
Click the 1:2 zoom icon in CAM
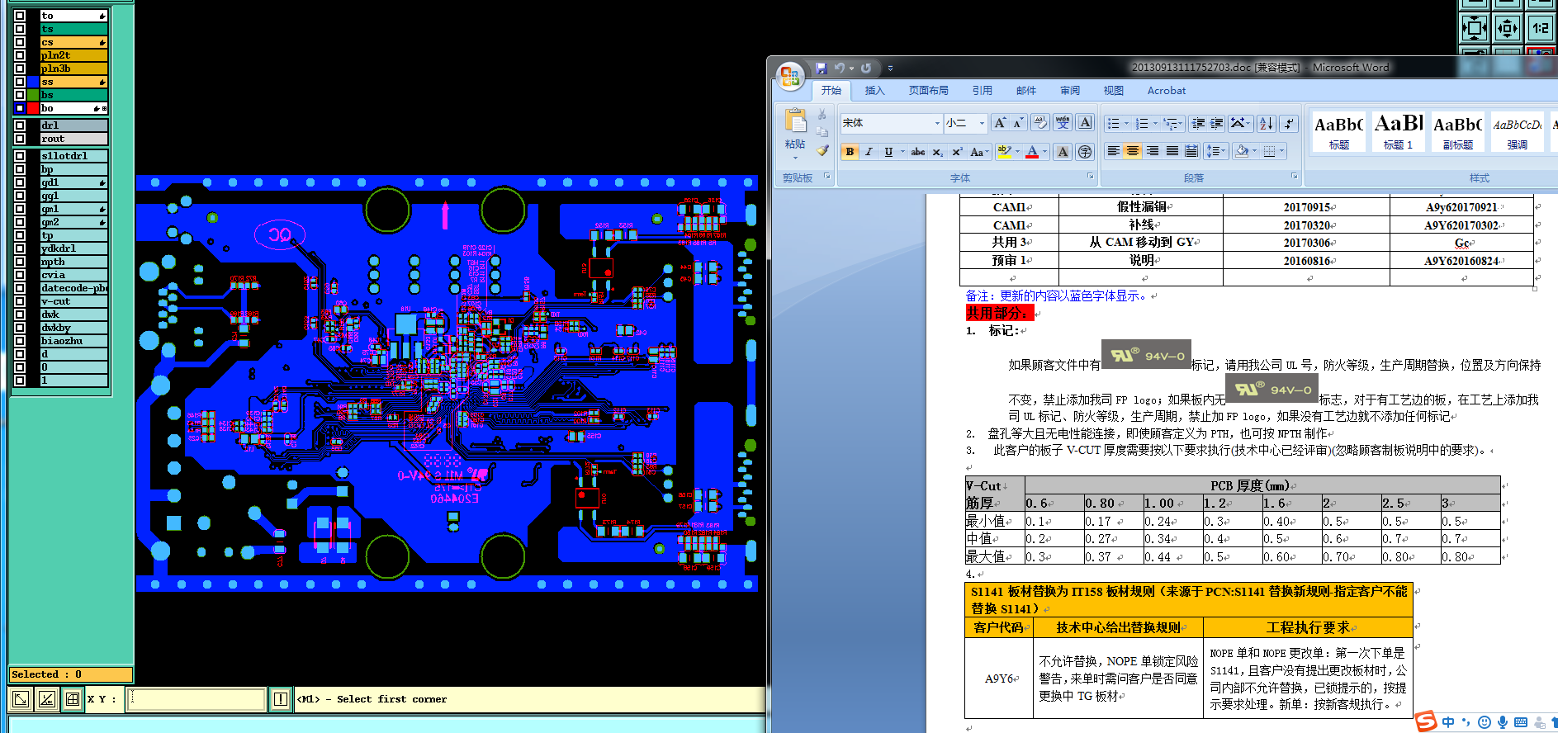point(1541,28)
